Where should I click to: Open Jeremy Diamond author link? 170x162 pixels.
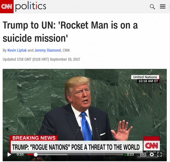point(47,50)
